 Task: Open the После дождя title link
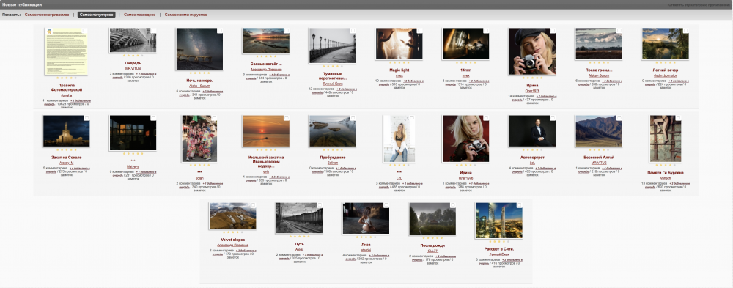pos(432,245)
